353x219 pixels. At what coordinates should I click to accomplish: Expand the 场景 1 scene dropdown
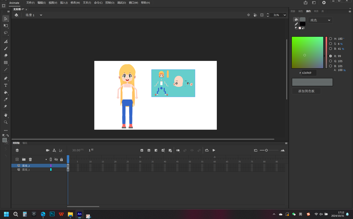[x=41, y=15]
